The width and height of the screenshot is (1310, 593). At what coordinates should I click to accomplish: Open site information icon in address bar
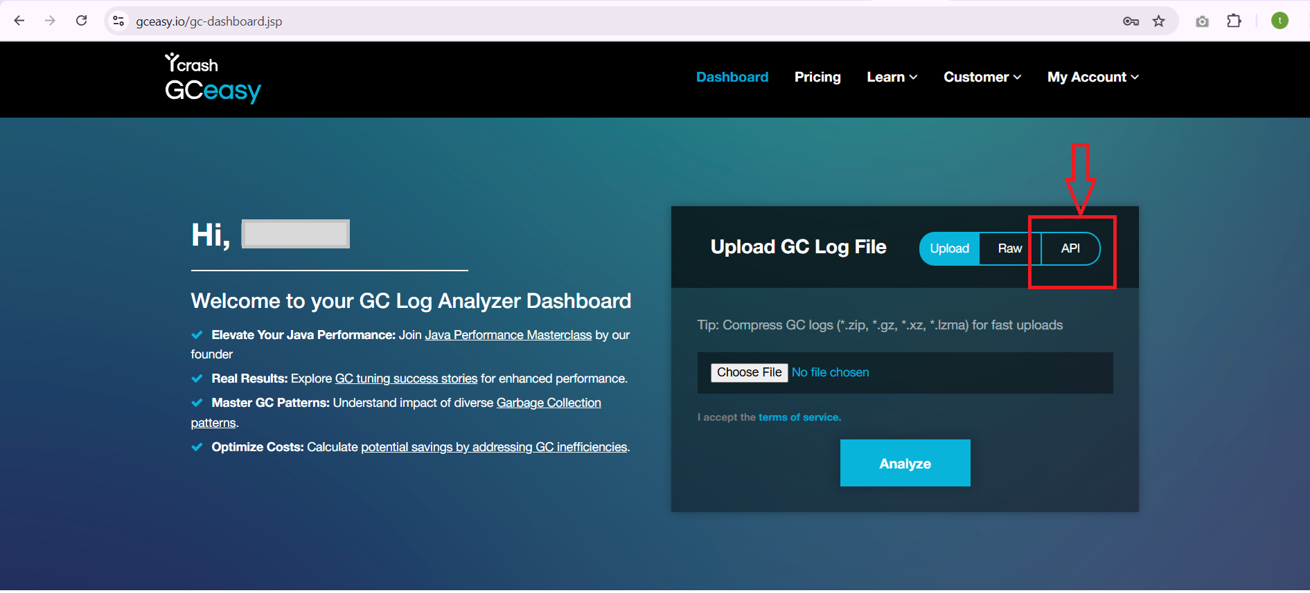(118, 21)
